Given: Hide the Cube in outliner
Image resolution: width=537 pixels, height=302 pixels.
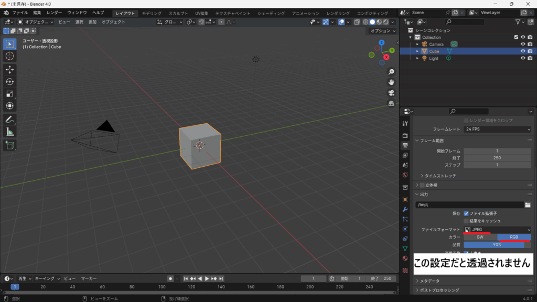Looking at the screenshot, I should tap(522, 51).
